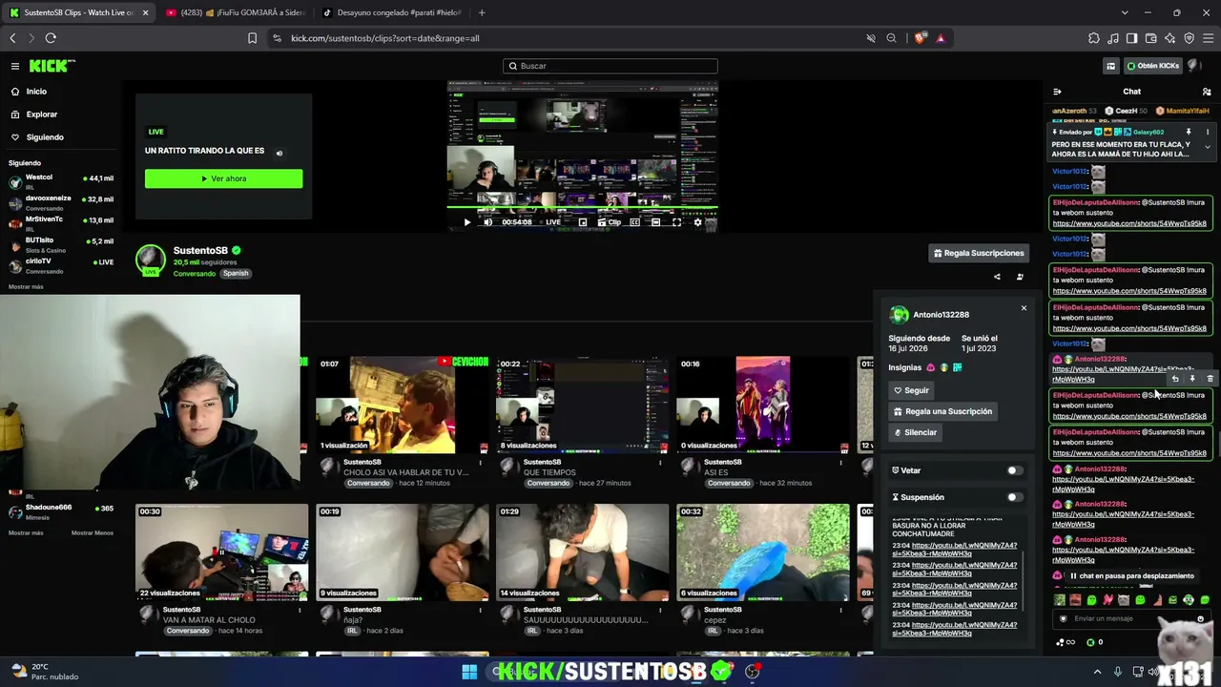Open Explorar in the sidebar

point(41,114)
